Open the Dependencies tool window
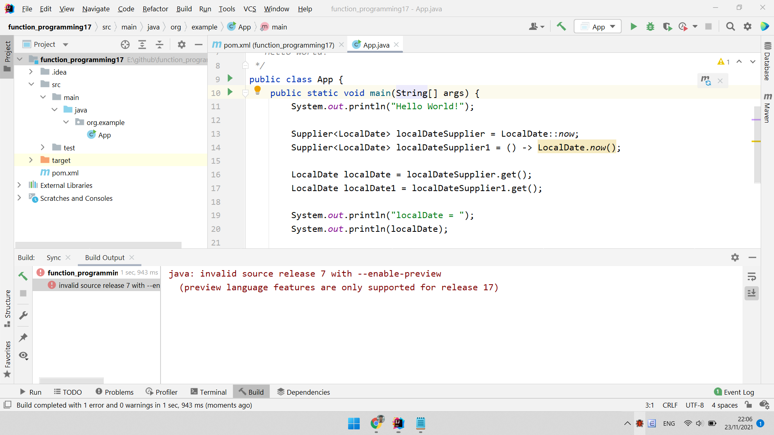Viewport: 774px width, 435px height. pos(303,392)
